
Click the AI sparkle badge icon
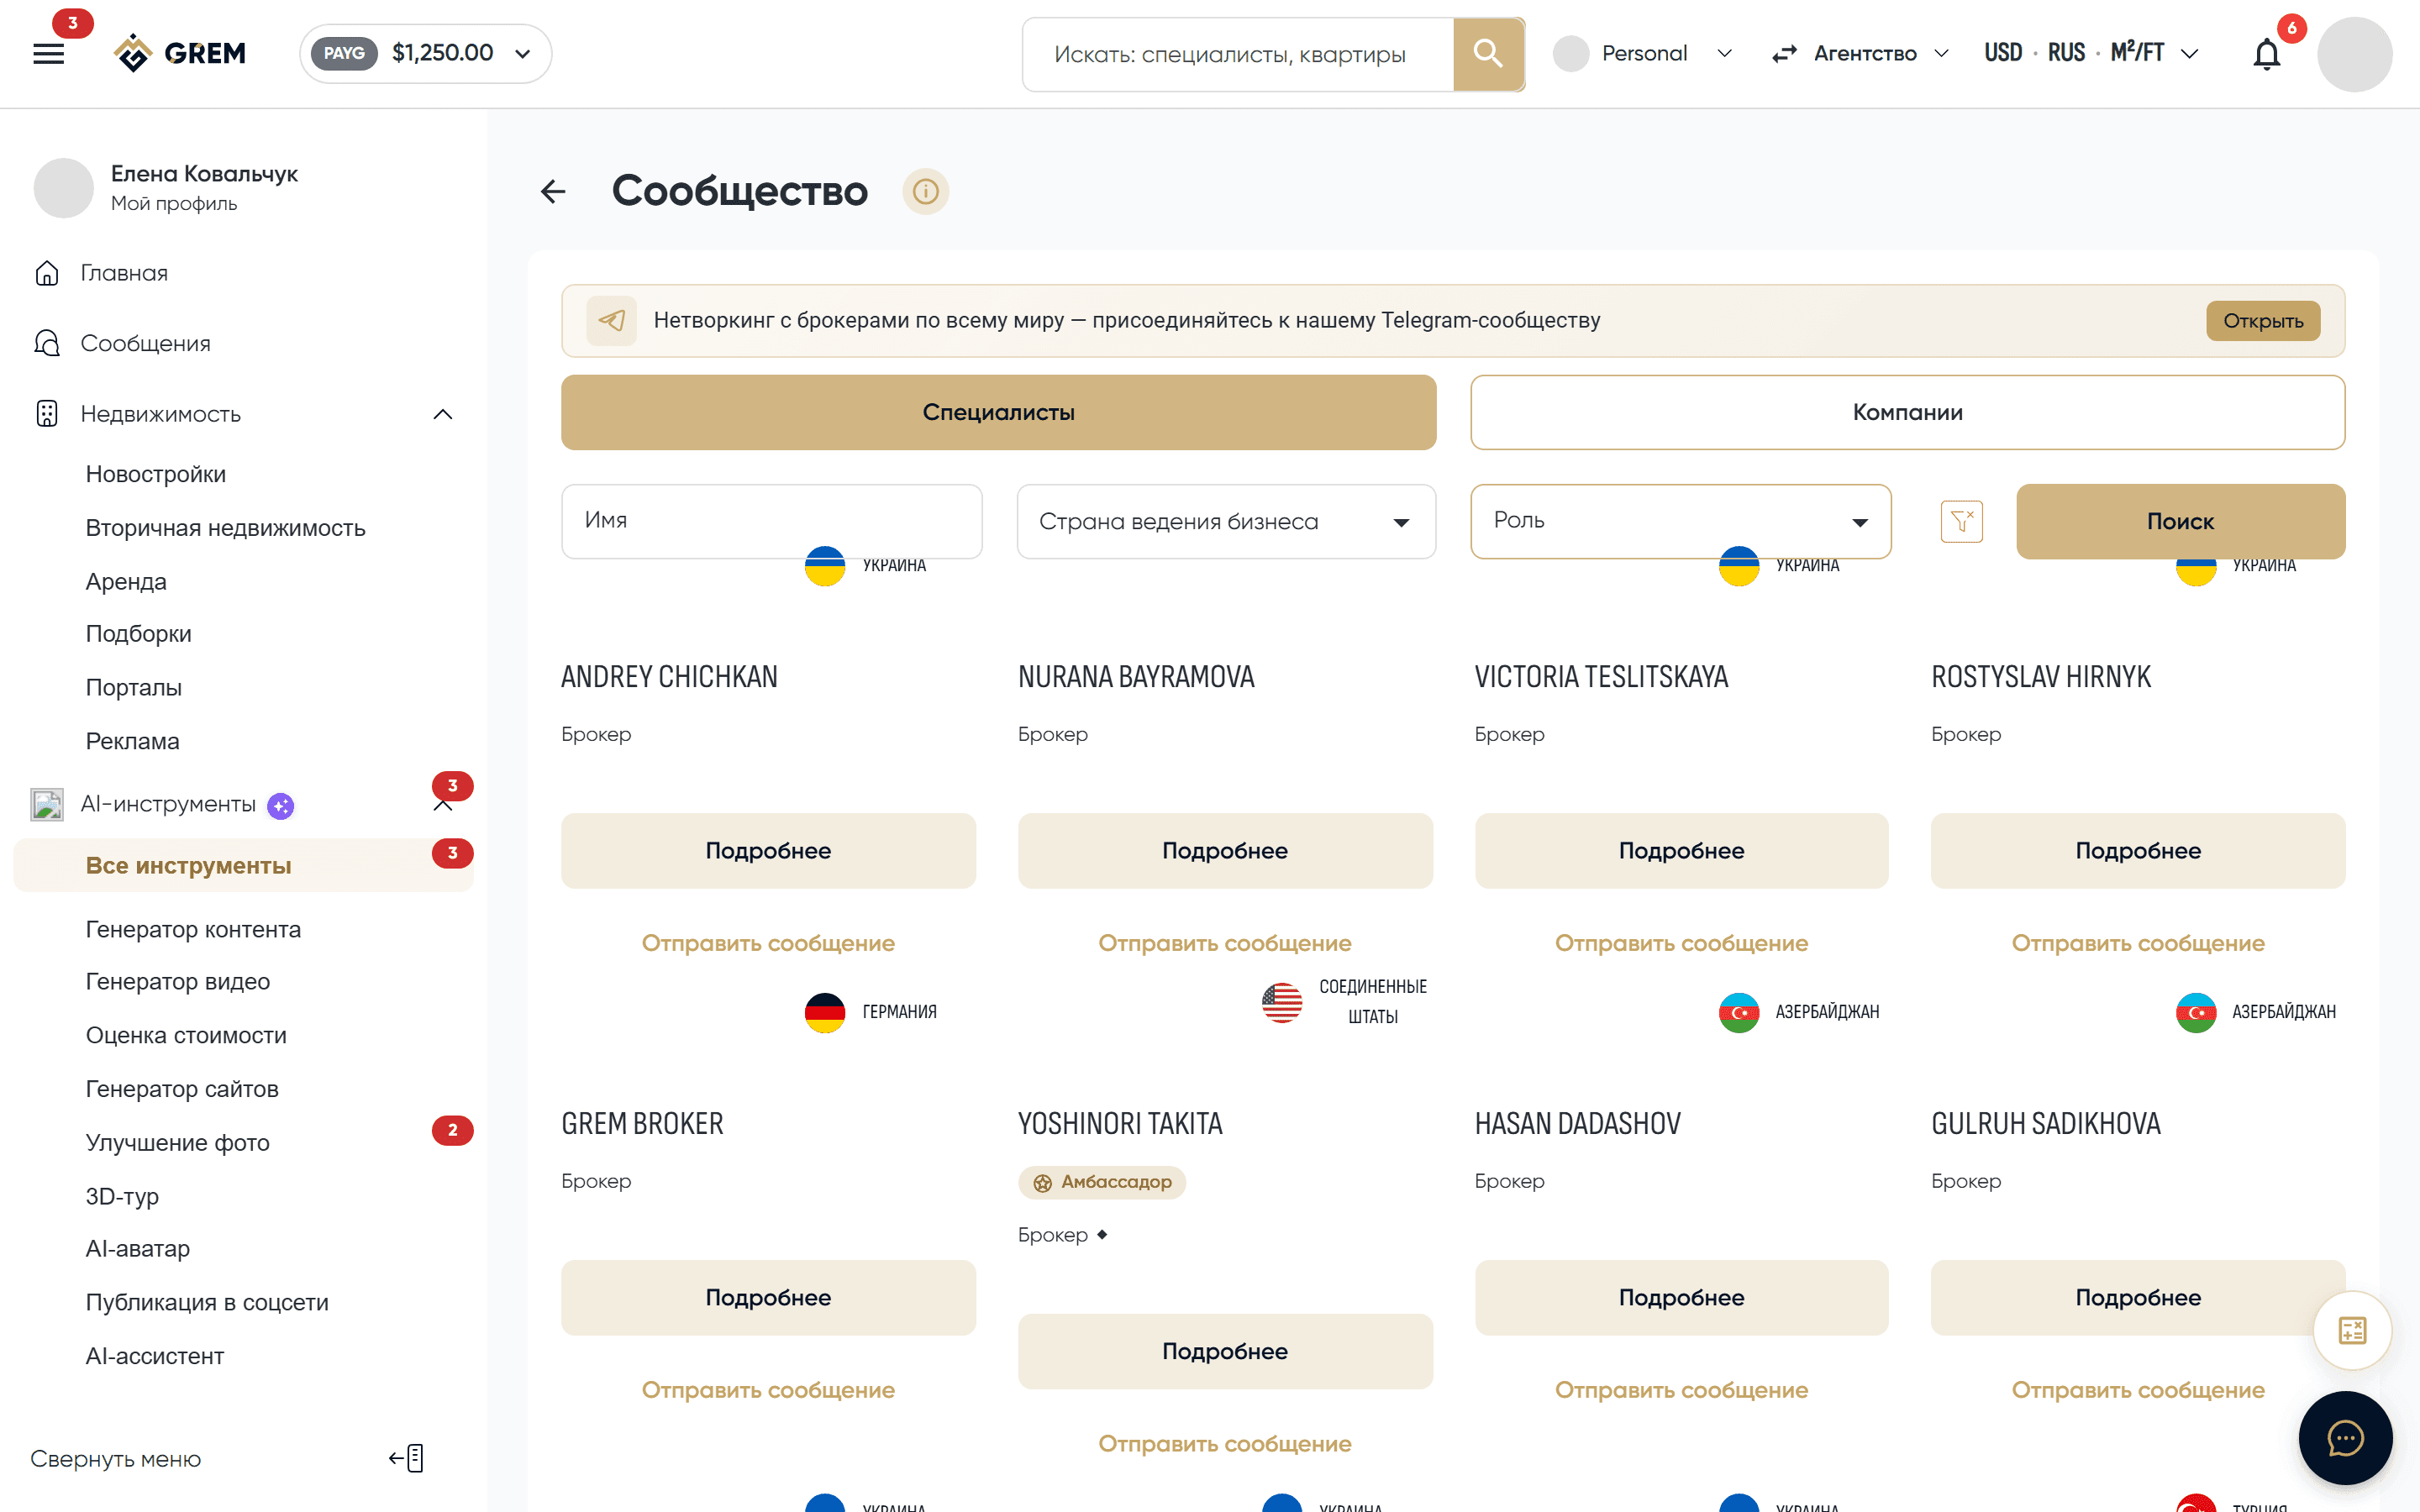pyautogui.click(x=281, y=805)
